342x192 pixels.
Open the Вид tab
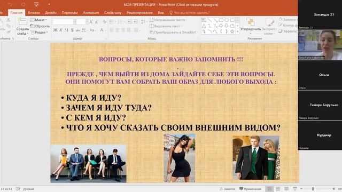coord(161,13)
